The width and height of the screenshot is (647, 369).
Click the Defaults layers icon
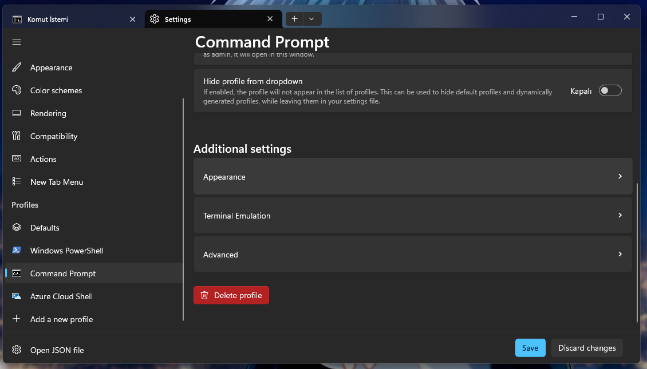tap(17, 227)
